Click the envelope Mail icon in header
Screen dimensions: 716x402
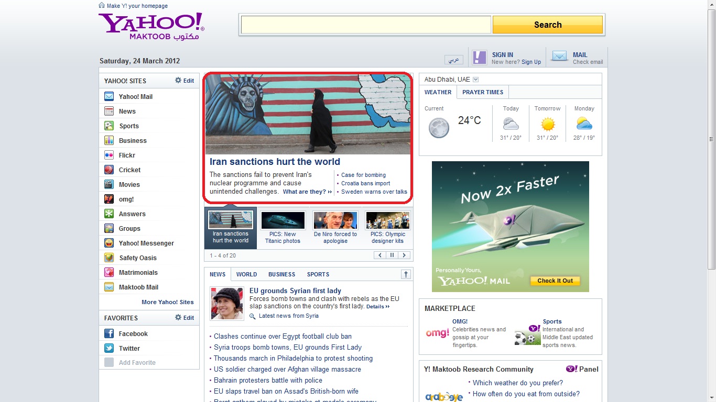[x=559, y=57]
